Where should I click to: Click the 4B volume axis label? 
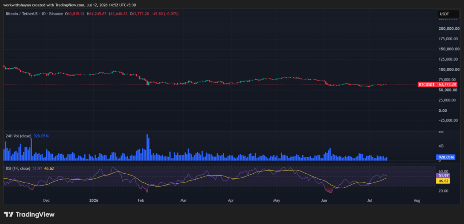pyautogui.click(x=441, y=146)
